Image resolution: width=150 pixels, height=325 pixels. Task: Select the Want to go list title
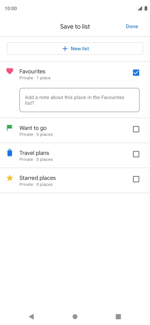tap(33, 128)
